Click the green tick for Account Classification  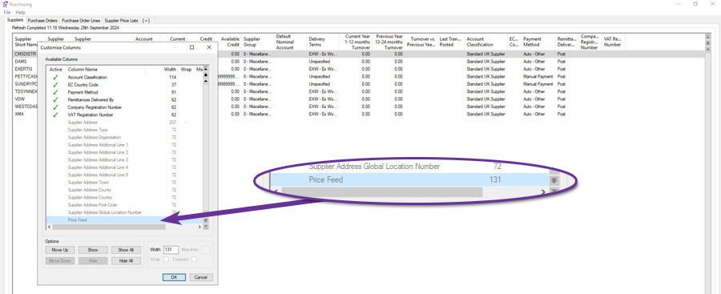[55, 77]
